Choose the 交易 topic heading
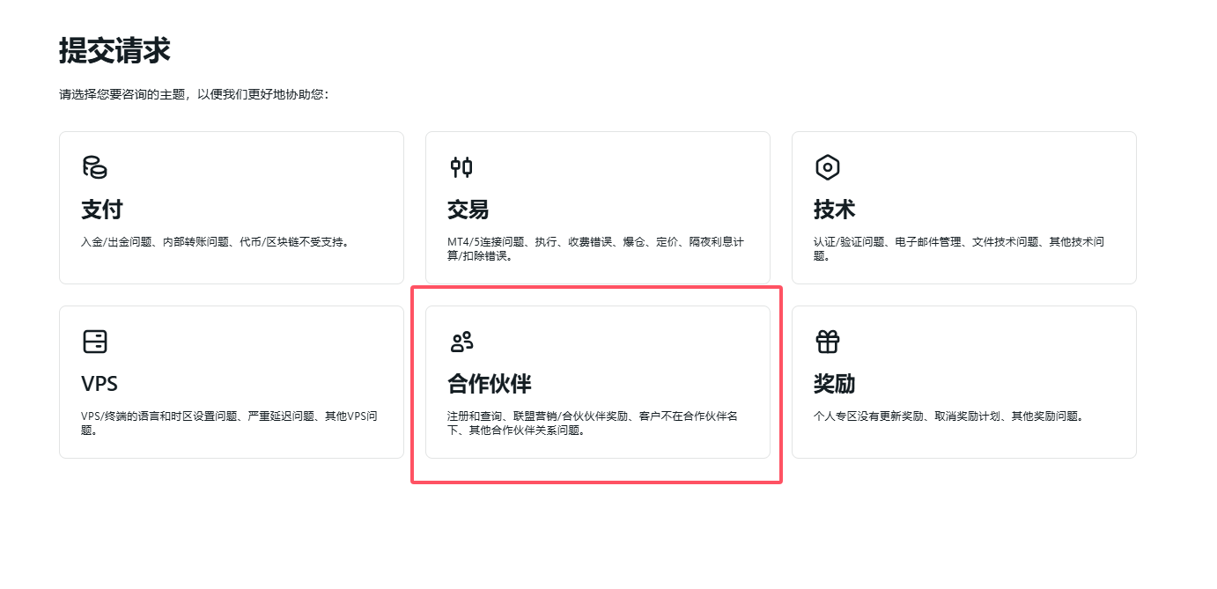The width and height of the screenshot is (1217, 589). (x=468, y=210)
